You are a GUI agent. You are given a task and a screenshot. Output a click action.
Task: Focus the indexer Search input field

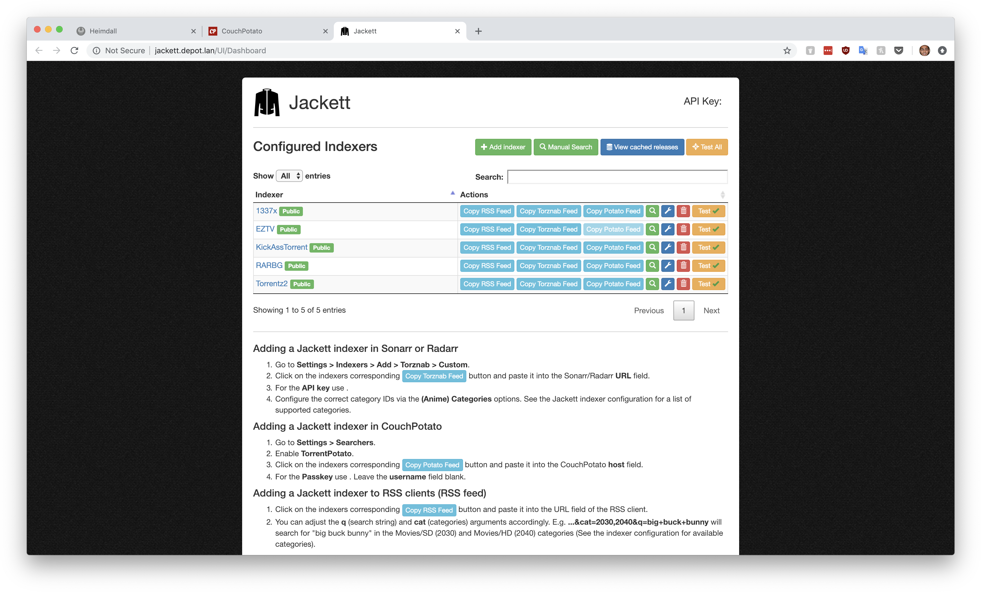617,177
